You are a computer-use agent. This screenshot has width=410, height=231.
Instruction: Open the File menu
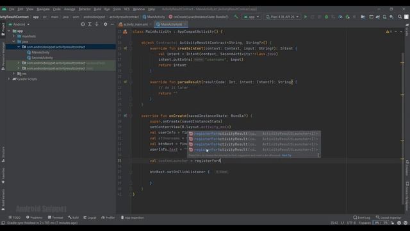(x=12, y=9)
